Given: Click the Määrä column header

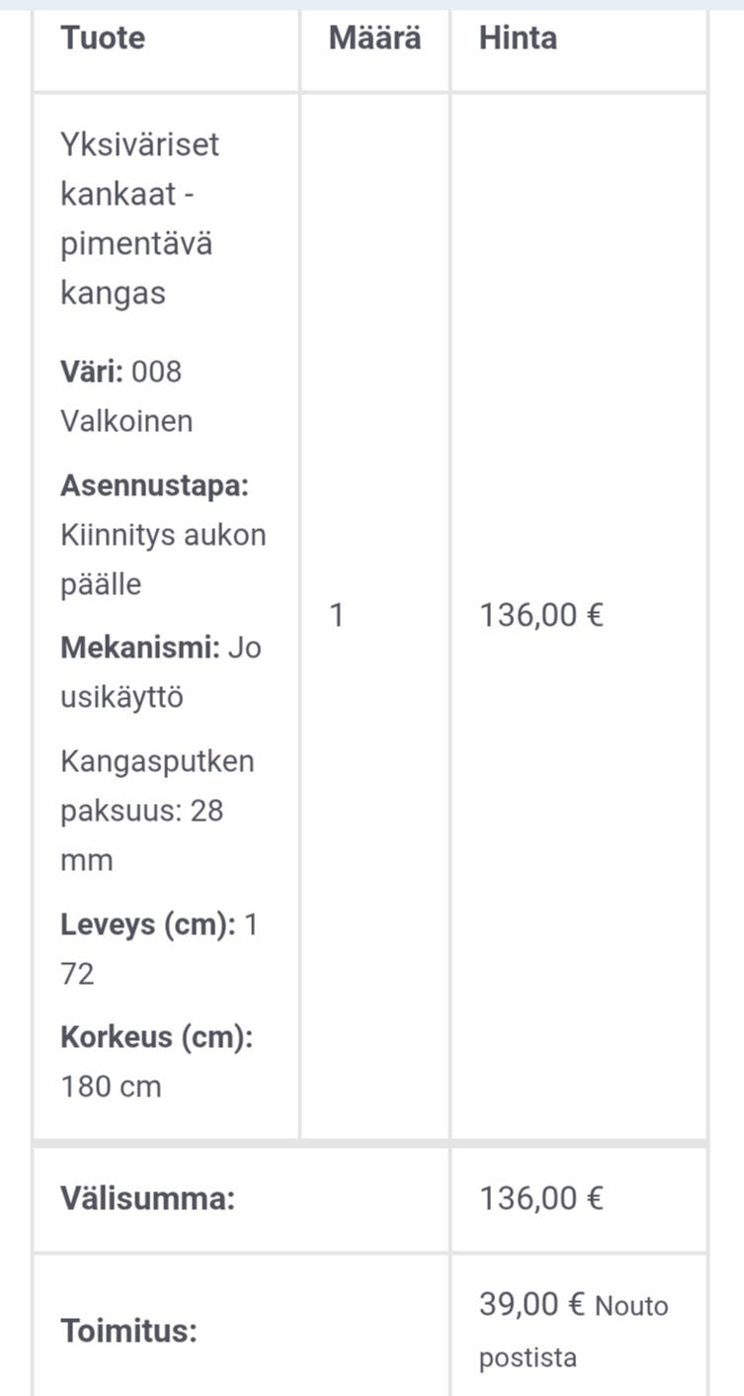Looking at the screenshot, I should (374, 39).
